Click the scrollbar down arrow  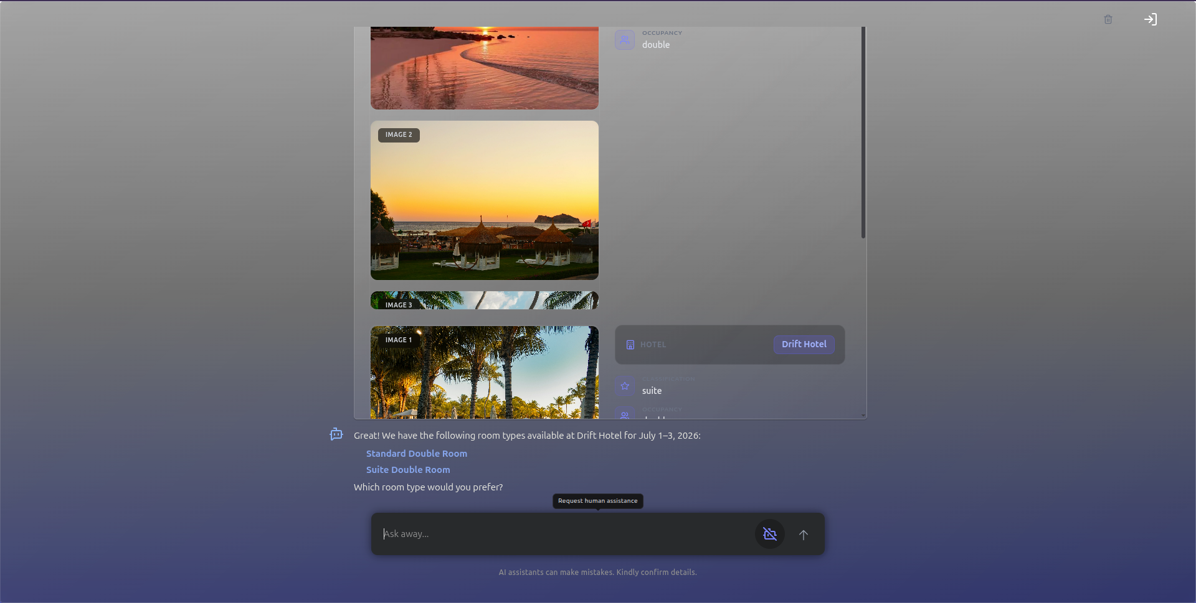(863, 415)
